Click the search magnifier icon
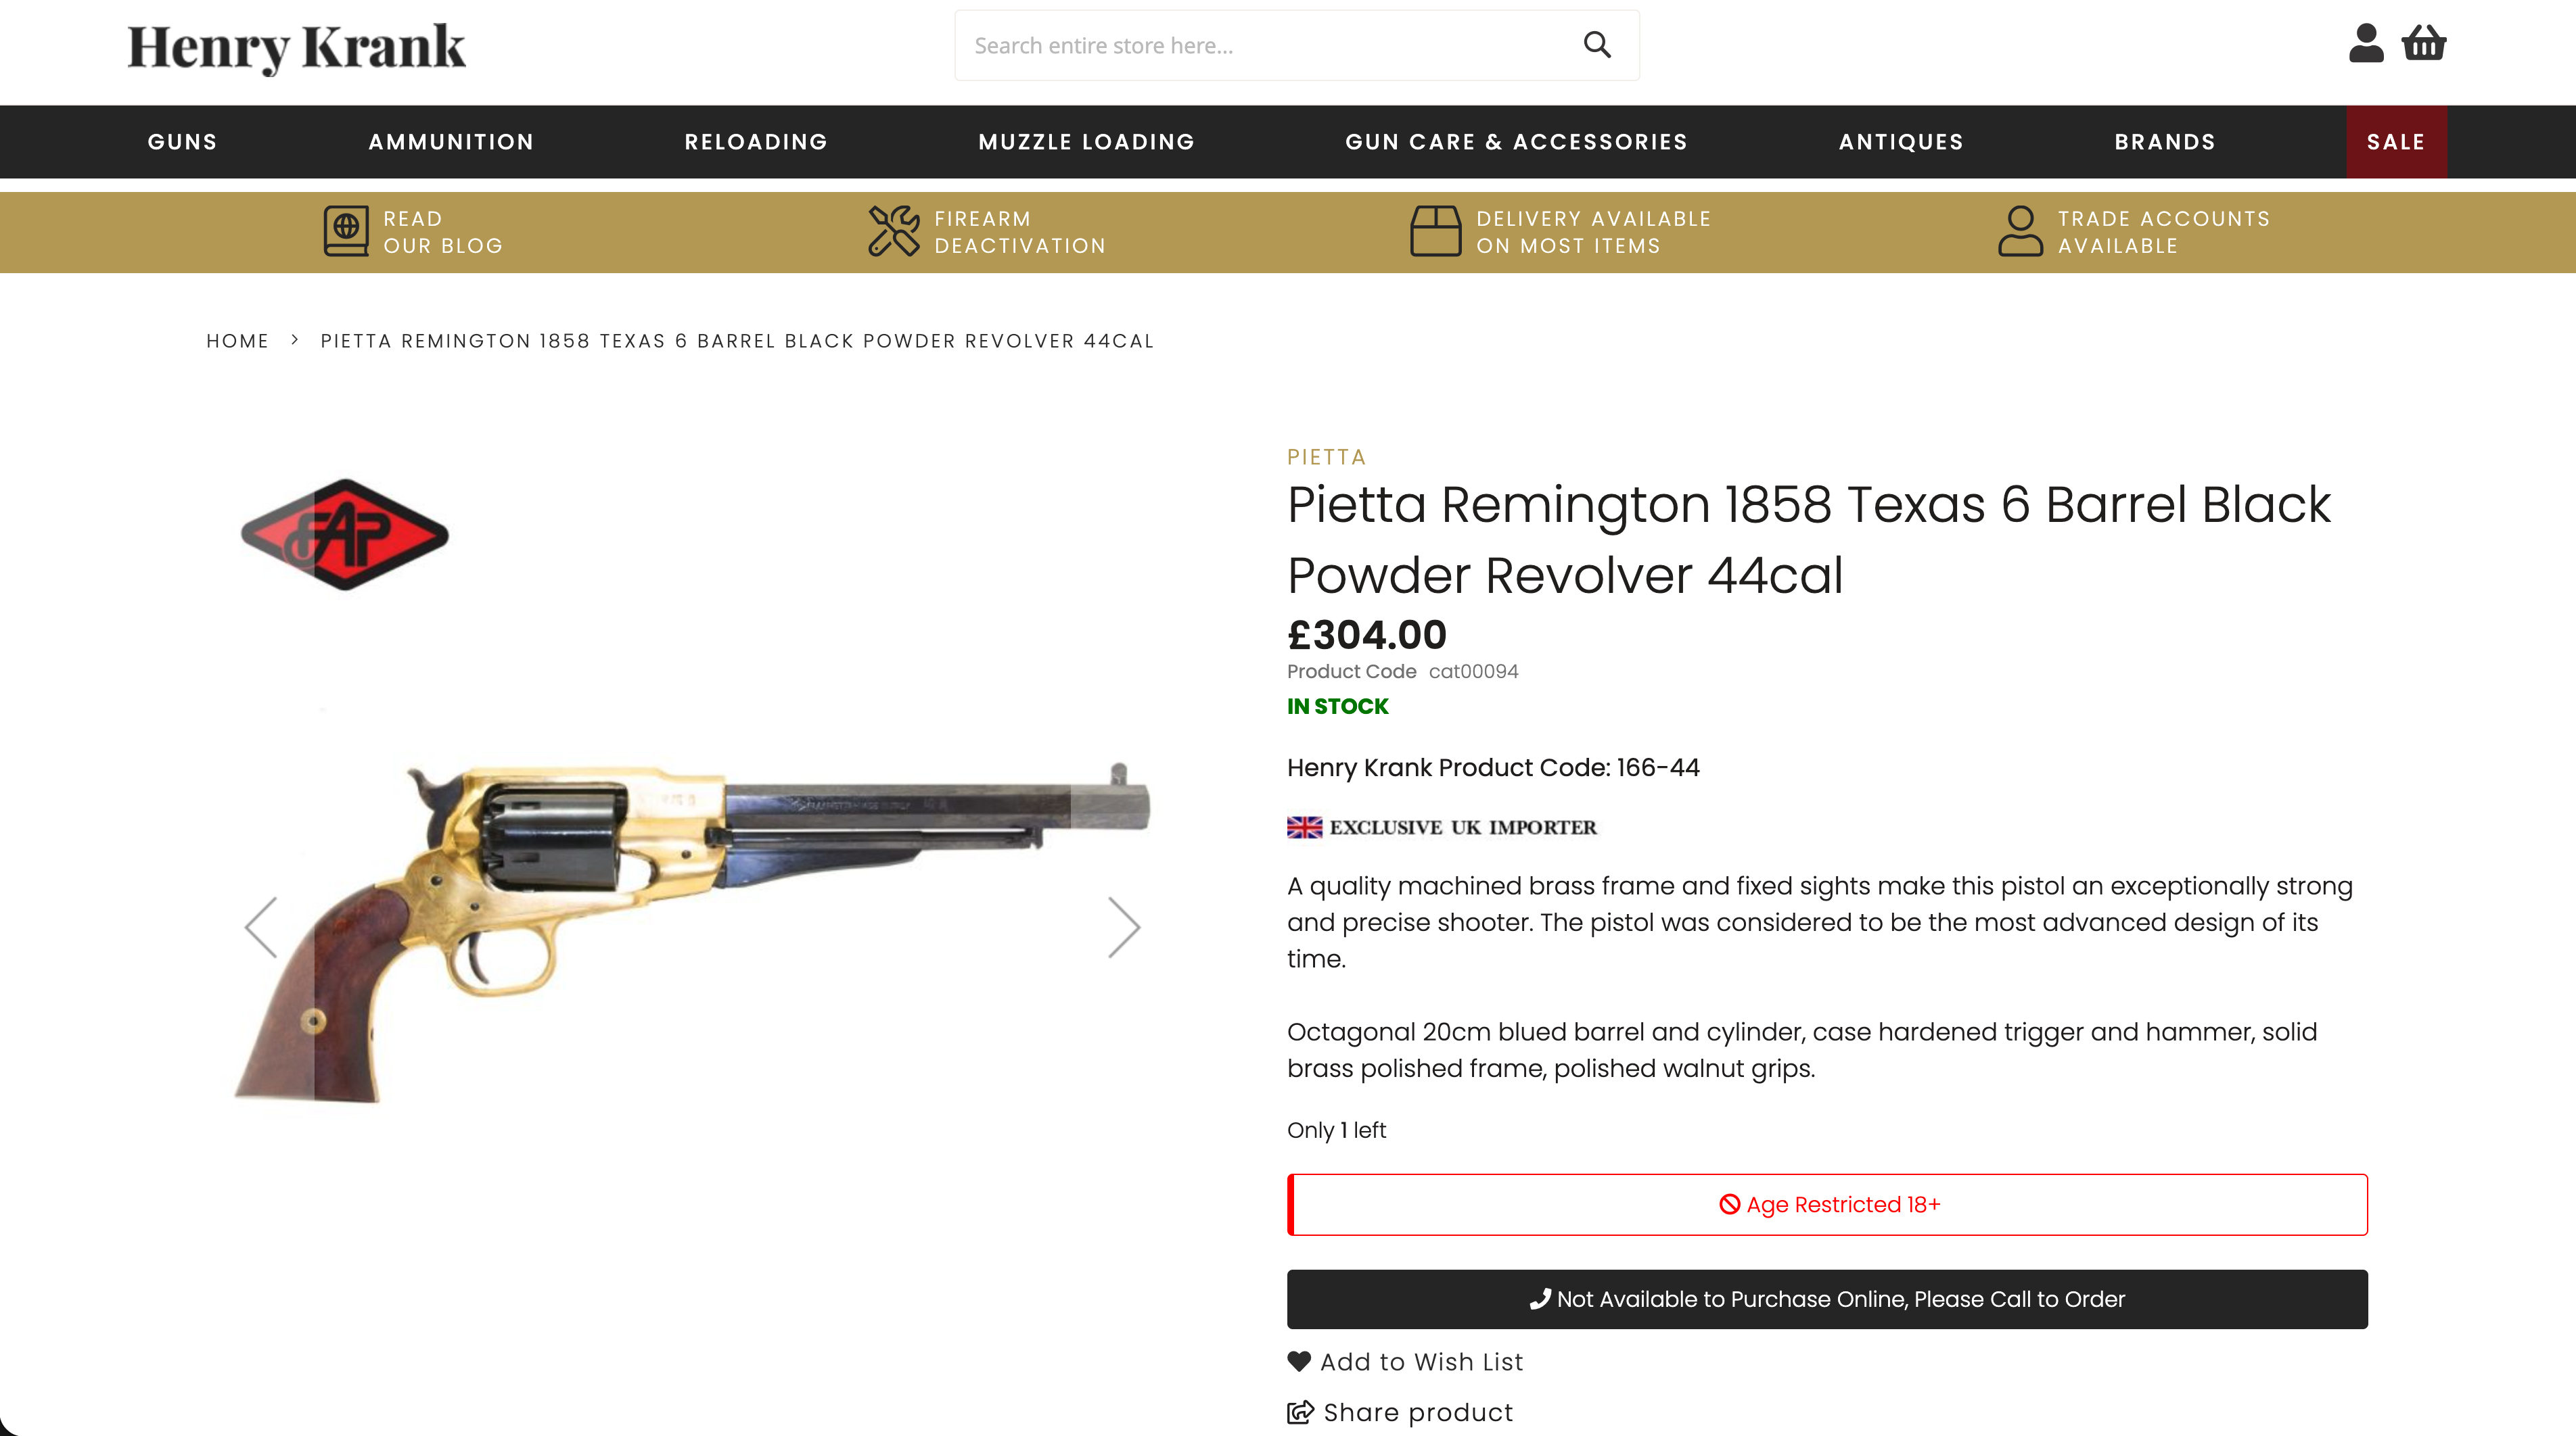Image resolution: width=2576 pixels, height=1436 pixels. pos(1597,45)
